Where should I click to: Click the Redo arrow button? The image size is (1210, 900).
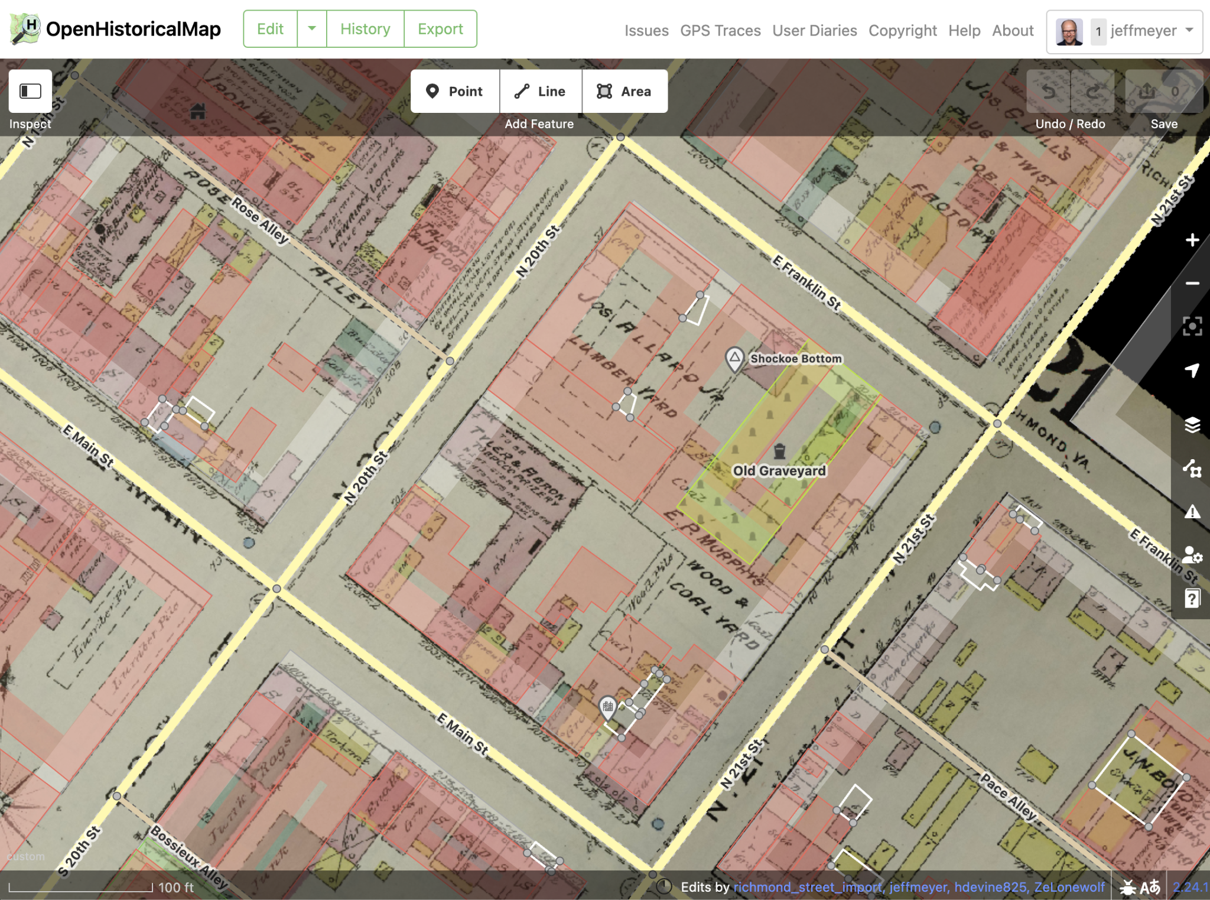coord(1092,91)
